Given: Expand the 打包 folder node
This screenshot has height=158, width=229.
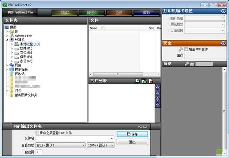Looking at the screenshot, I should click(x=7, y=91).
